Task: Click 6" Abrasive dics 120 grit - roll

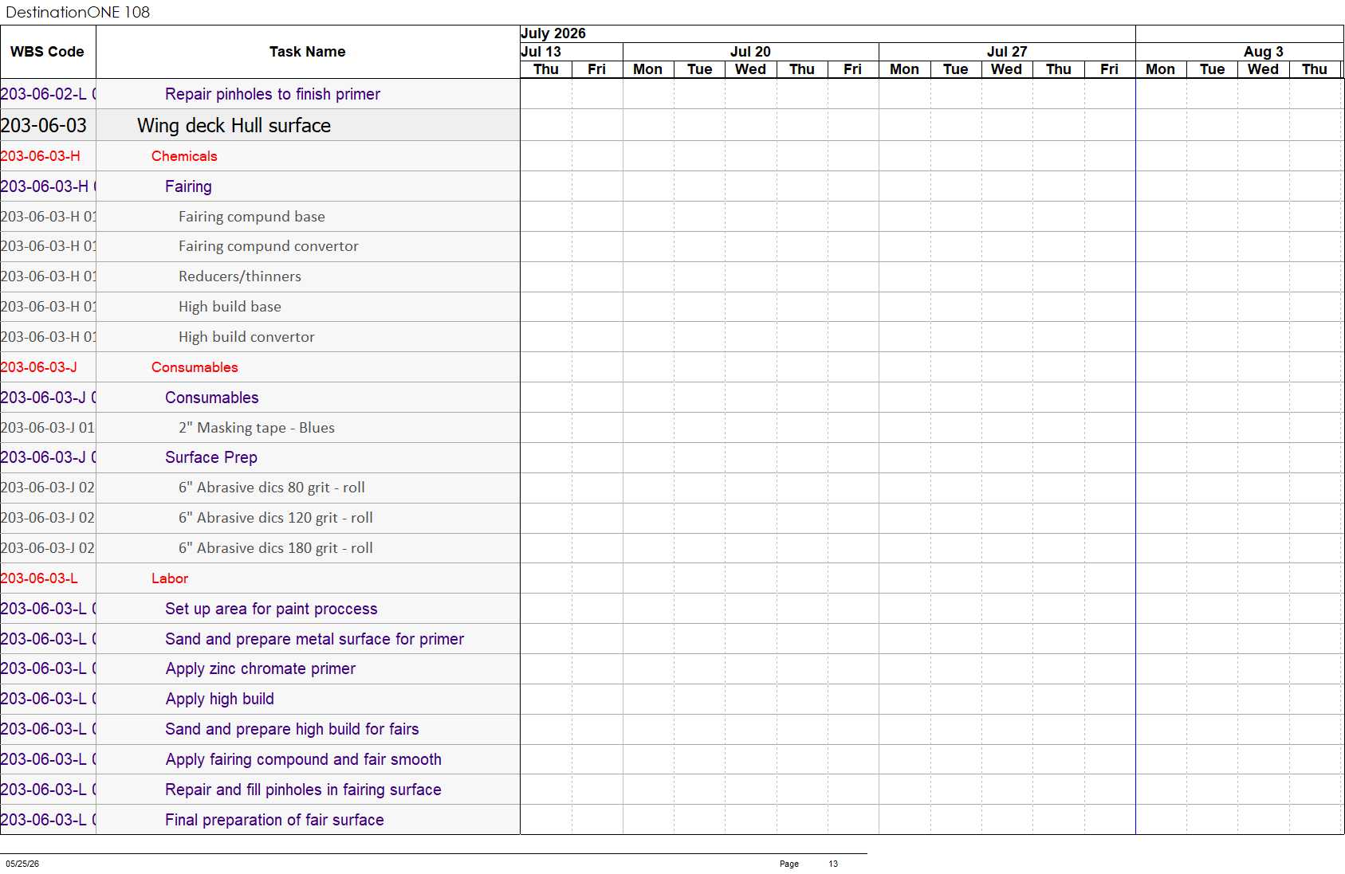Action: (x=276, y=518)
